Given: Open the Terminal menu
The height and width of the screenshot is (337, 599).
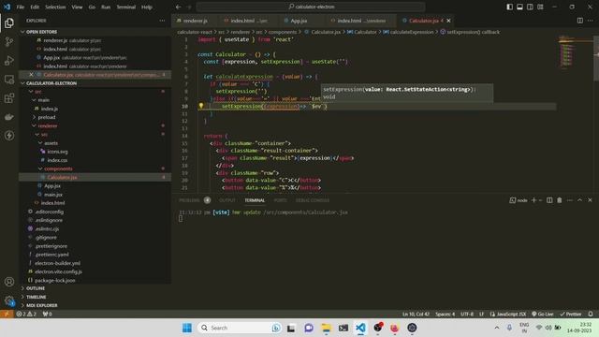Looking at the screenshot, I should click(126, 7).
